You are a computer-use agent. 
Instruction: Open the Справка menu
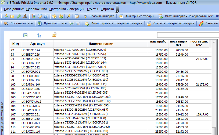(x=107, y=9)
